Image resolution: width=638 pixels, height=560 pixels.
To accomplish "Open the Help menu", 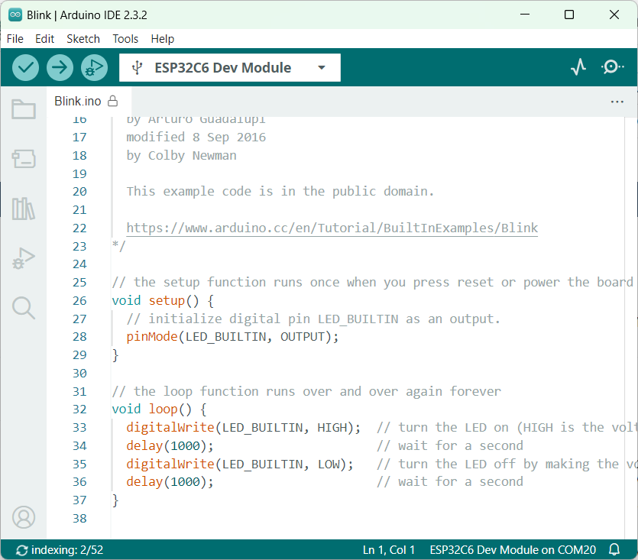I will click(162, 39).
